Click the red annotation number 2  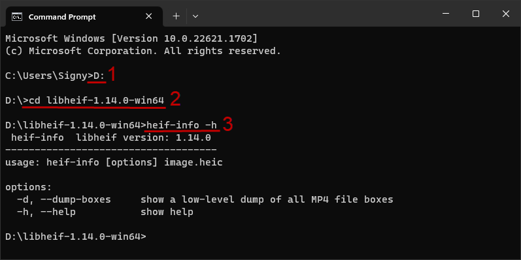click(x=175, y=99)
